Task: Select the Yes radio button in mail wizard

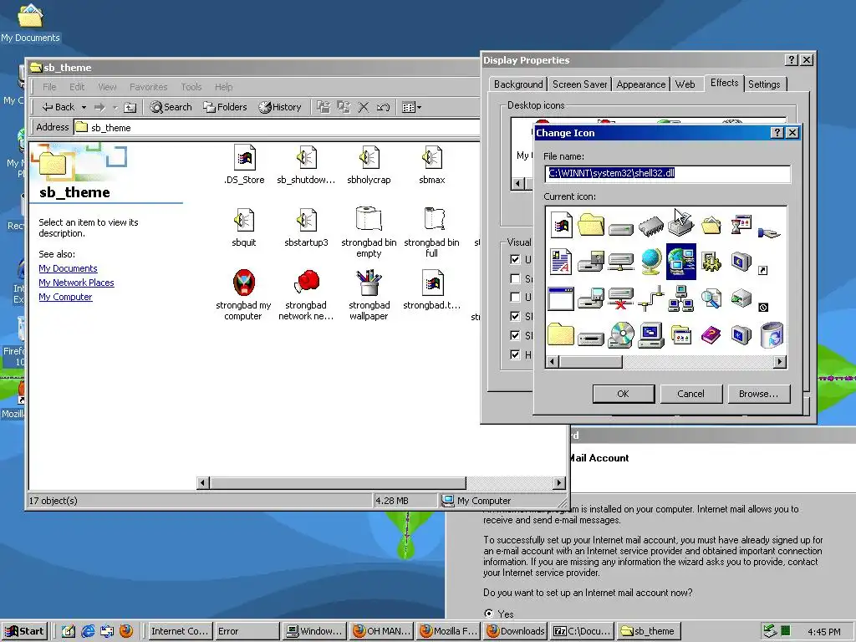Action: 488,613
